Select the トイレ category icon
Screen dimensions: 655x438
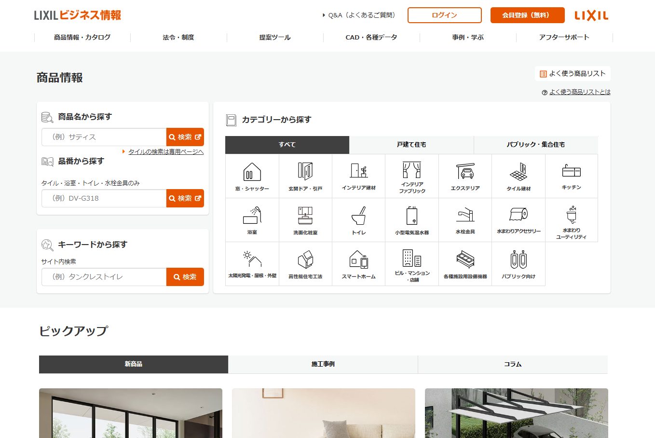tap(358, 220)
